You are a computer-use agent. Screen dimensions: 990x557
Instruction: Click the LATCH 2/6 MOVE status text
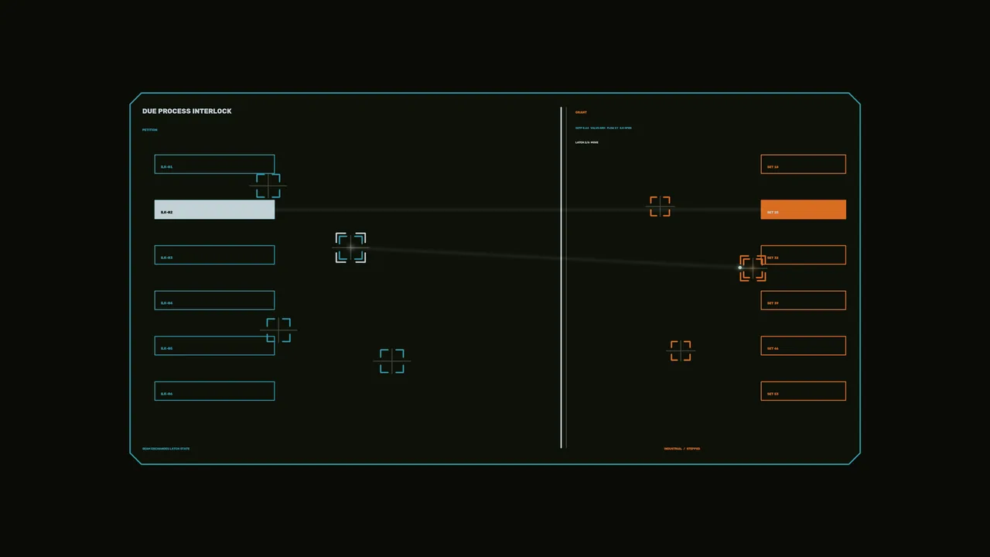pyautogui.click(x=587, y=142)
